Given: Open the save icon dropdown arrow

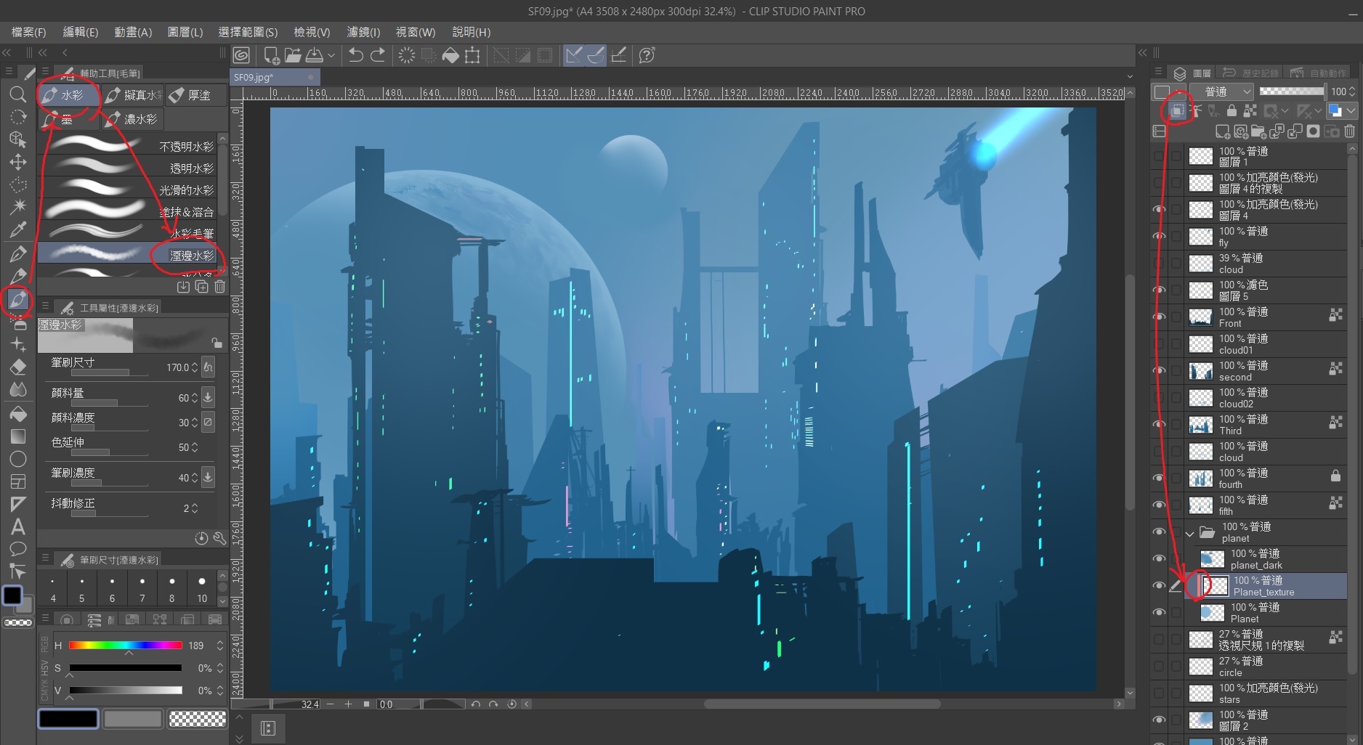Looking at the screenshot, I should pyautogui.click(x=331, y=55).
